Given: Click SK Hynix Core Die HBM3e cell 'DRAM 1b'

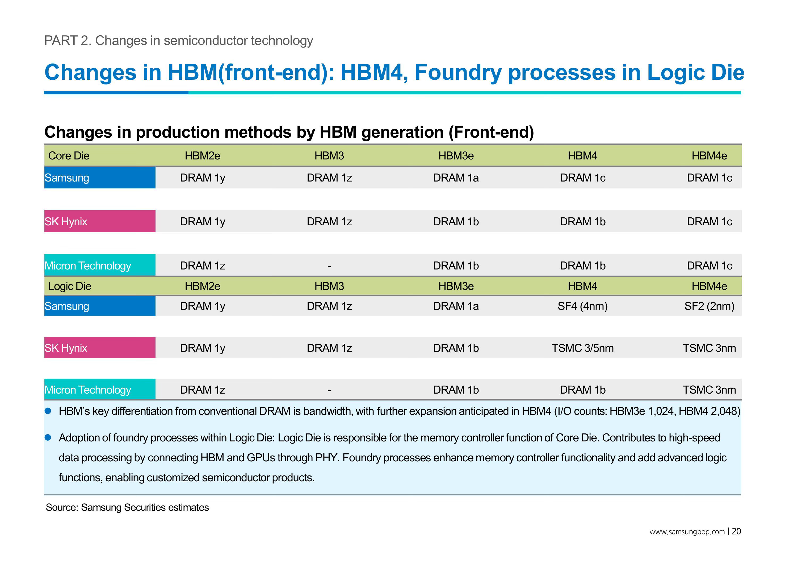Looking at the screenshot, I should tap(456, 221).
